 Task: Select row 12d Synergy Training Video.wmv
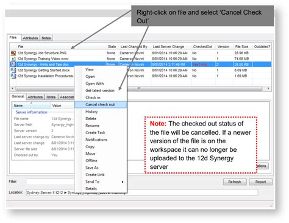tap(140, 58)
